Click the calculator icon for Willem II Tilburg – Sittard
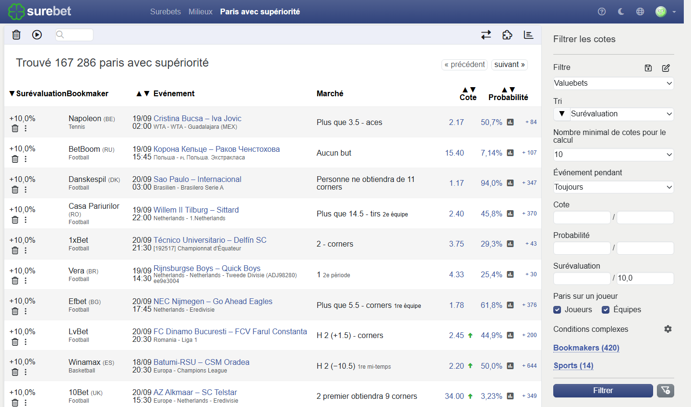691x407 pixels. (x=510, y=214)
